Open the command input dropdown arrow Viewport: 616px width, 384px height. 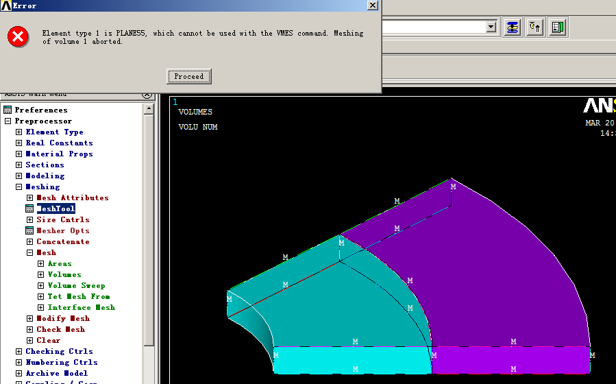[x=491, y=27]
